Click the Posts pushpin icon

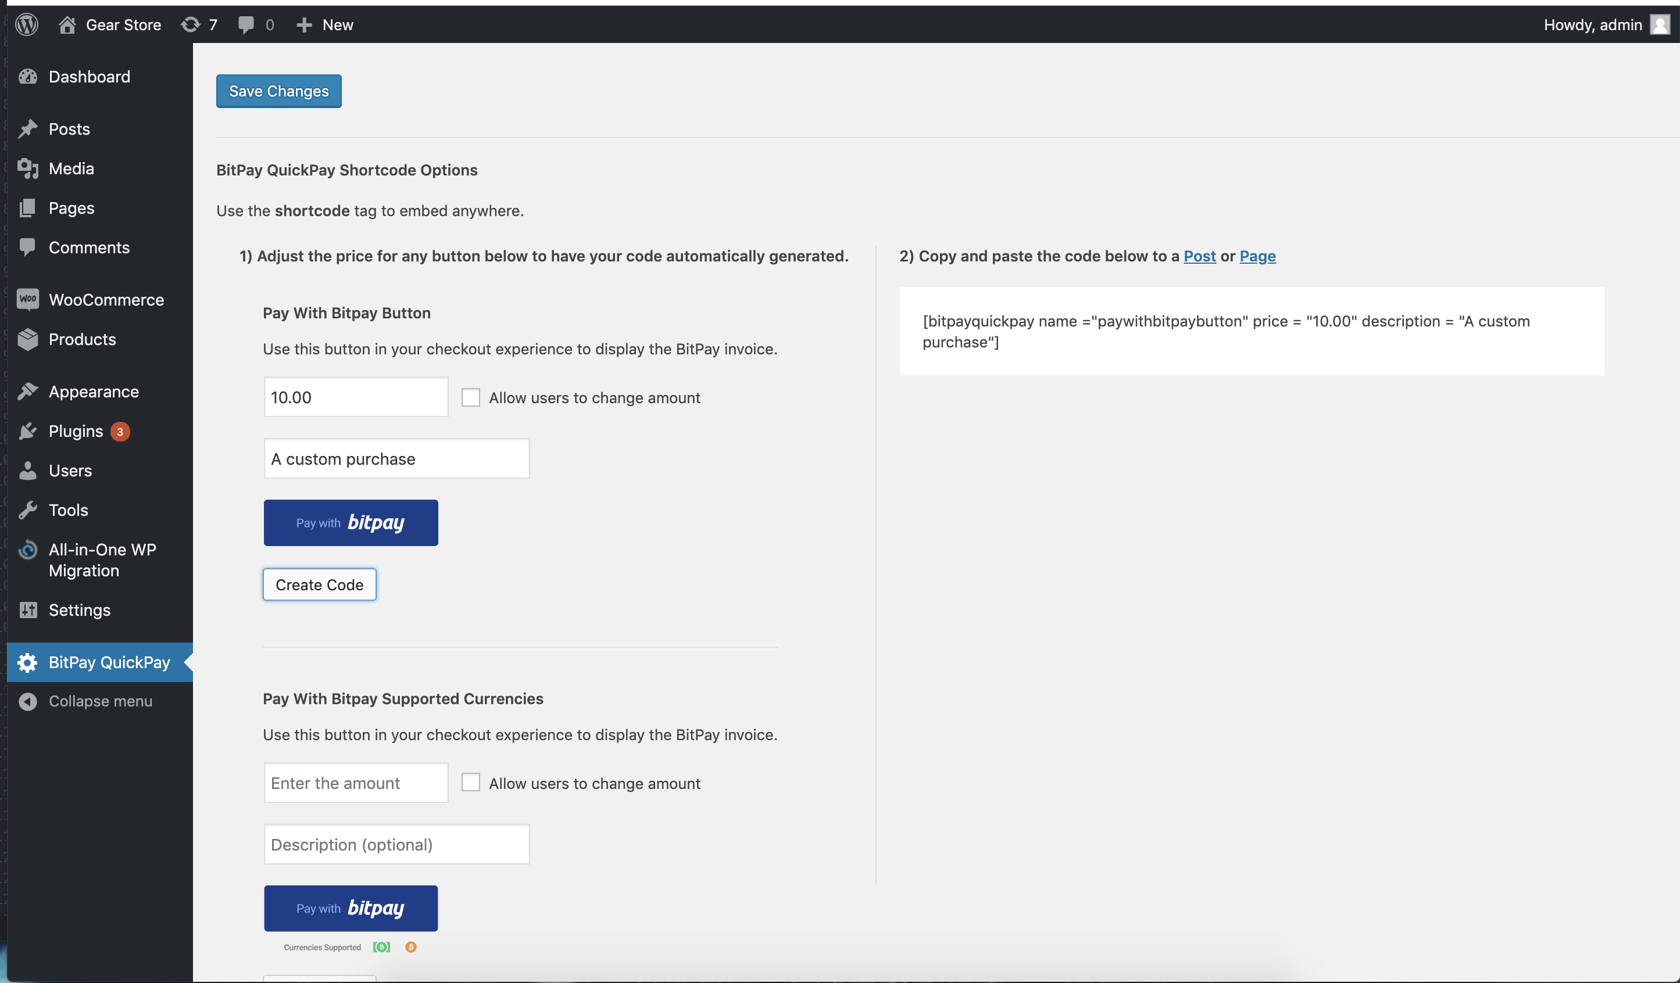click(x=28, y=128)
